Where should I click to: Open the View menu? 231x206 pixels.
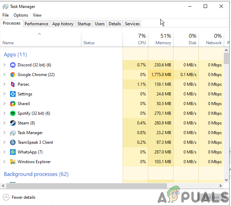tap(37, 15)
